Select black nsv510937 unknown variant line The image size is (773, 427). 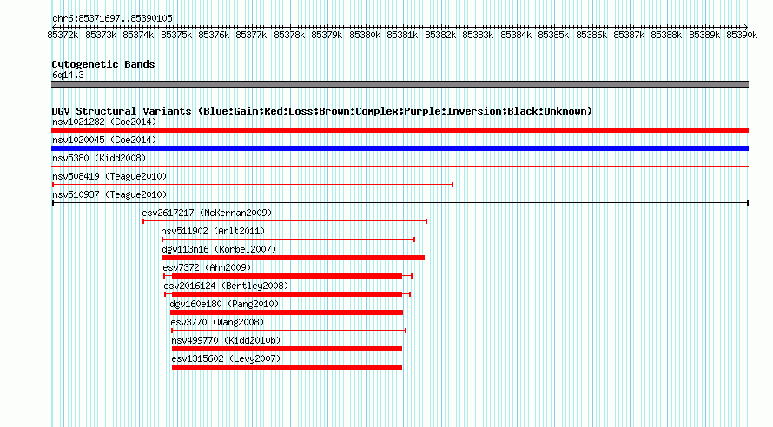coord(400,203)
